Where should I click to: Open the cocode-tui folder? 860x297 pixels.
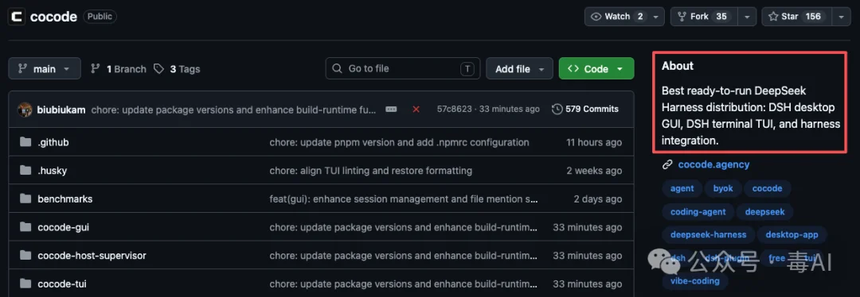click(62, 283)
